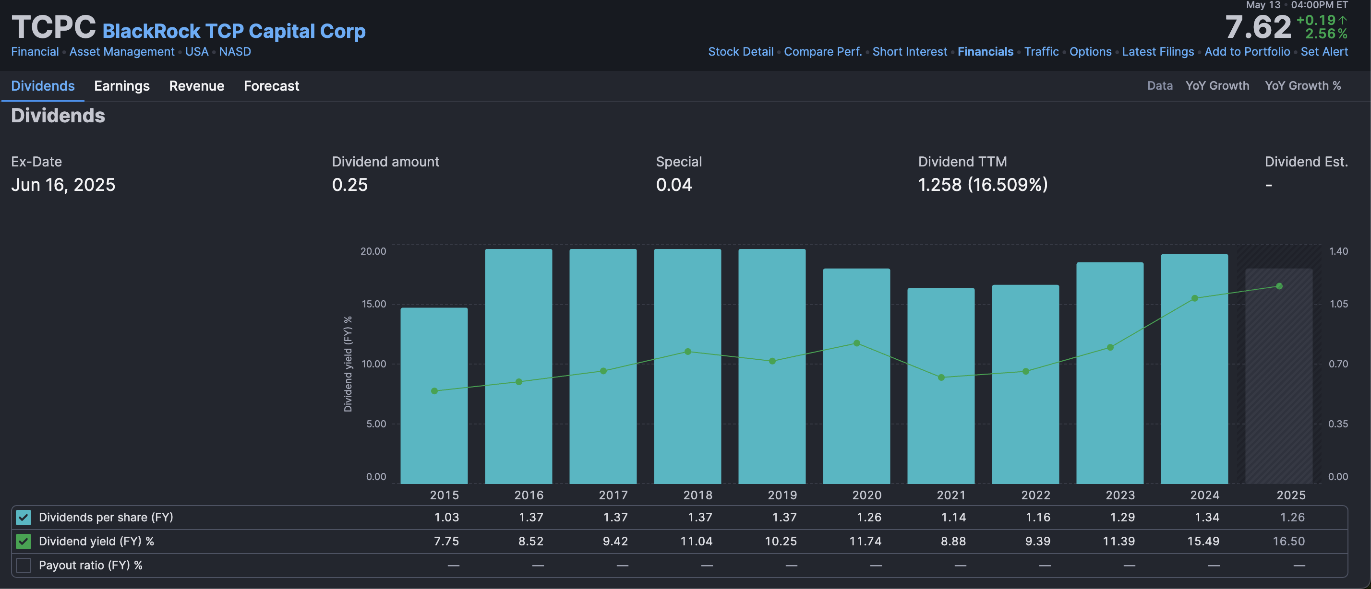Click the 2016 dividend bar
Image resolution: width=1371 pixels, height=589 pixels.
[518, 366]
